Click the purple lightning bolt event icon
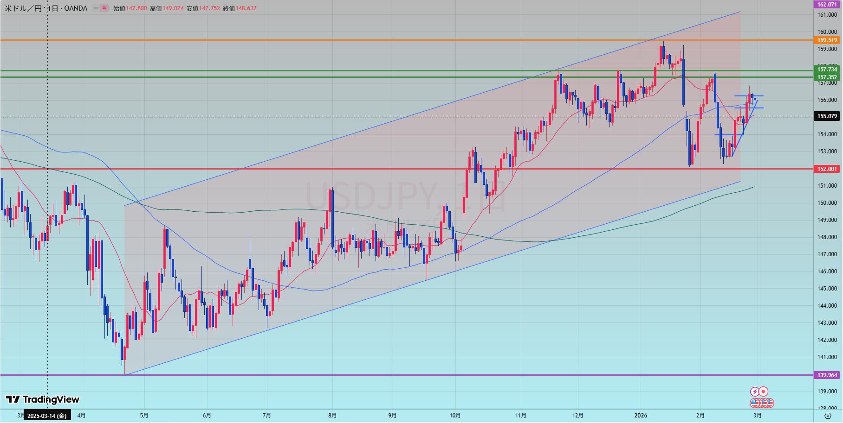This screenshot has height=423, width=843. coord(755,392)
